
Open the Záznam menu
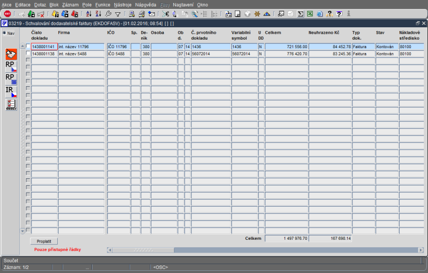tap(70, 5)
